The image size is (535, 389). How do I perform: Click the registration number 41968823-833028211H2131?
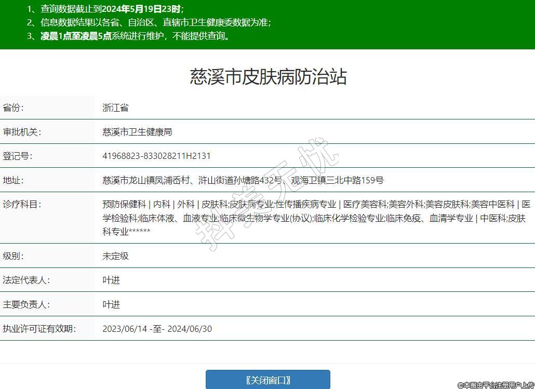(156, 156)
